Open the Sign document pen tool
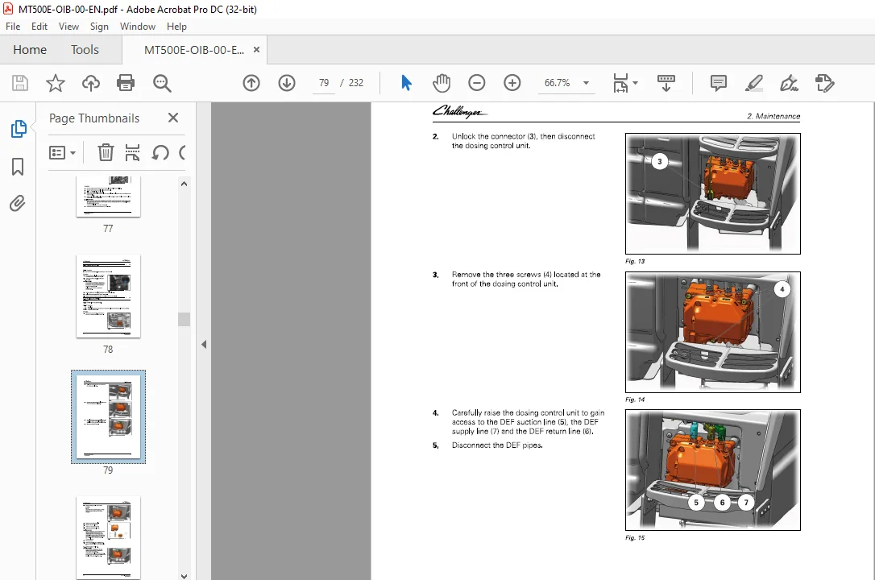This screenshot has width=875, height=580. point(789,83)
